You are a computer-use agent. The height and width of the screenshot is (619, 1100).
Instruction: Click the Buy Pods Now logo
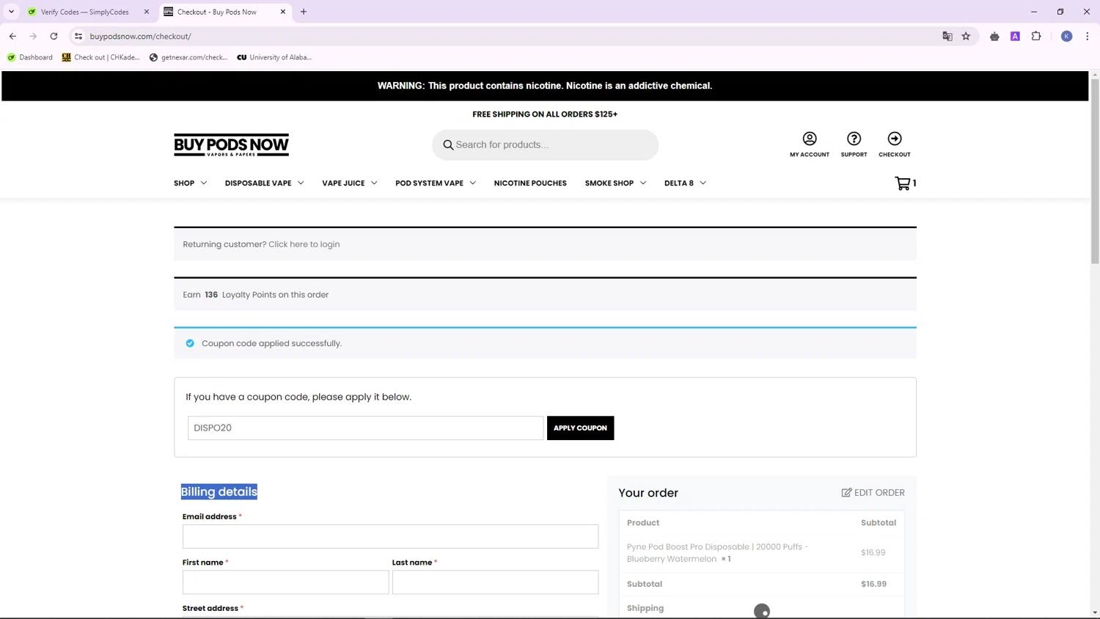click(x=231, y=145)
